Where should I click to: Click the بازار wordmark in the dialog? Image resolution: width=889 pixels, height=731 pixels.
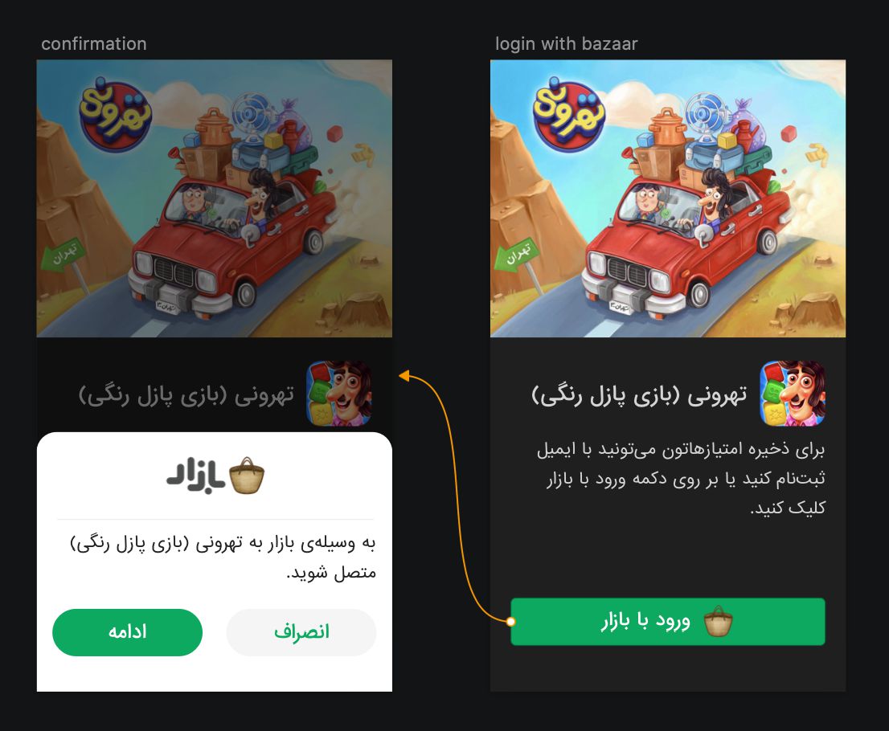[x=195, y=476]
